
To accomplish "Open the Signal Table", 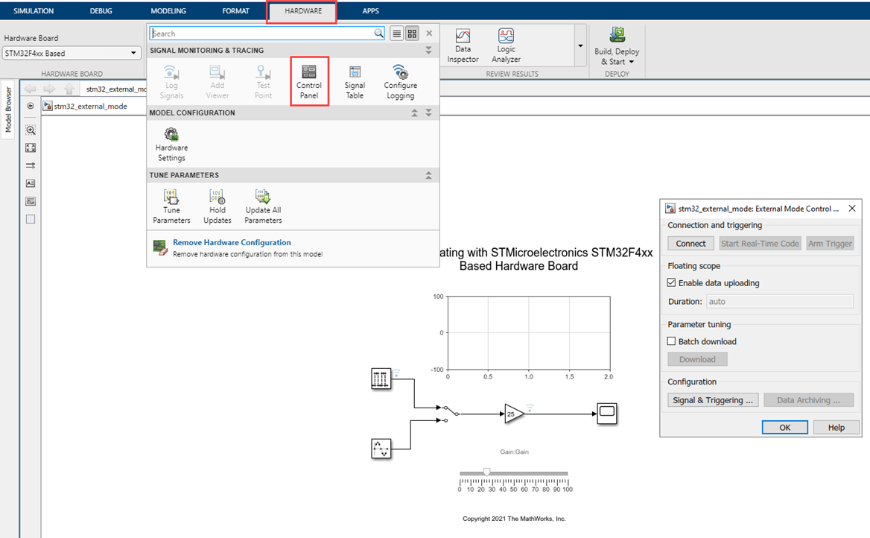I will [355, 79].
